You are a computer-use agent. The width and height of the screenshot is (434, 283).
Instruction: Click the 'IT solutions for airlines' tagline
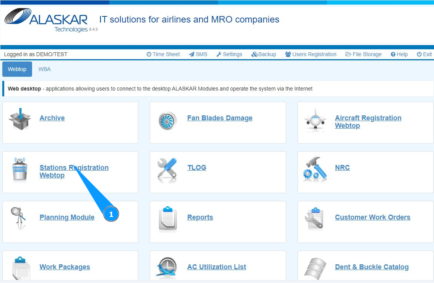click(189, 19)
